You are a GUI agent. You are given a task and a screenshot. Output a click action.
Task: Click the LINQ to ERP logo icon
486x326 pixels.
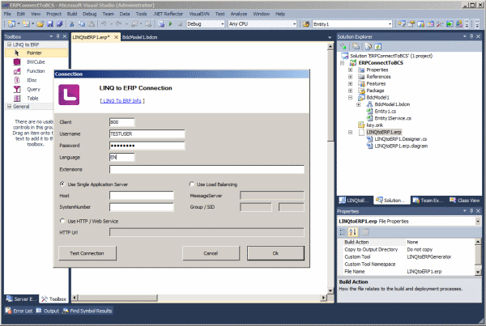[69, 95]
